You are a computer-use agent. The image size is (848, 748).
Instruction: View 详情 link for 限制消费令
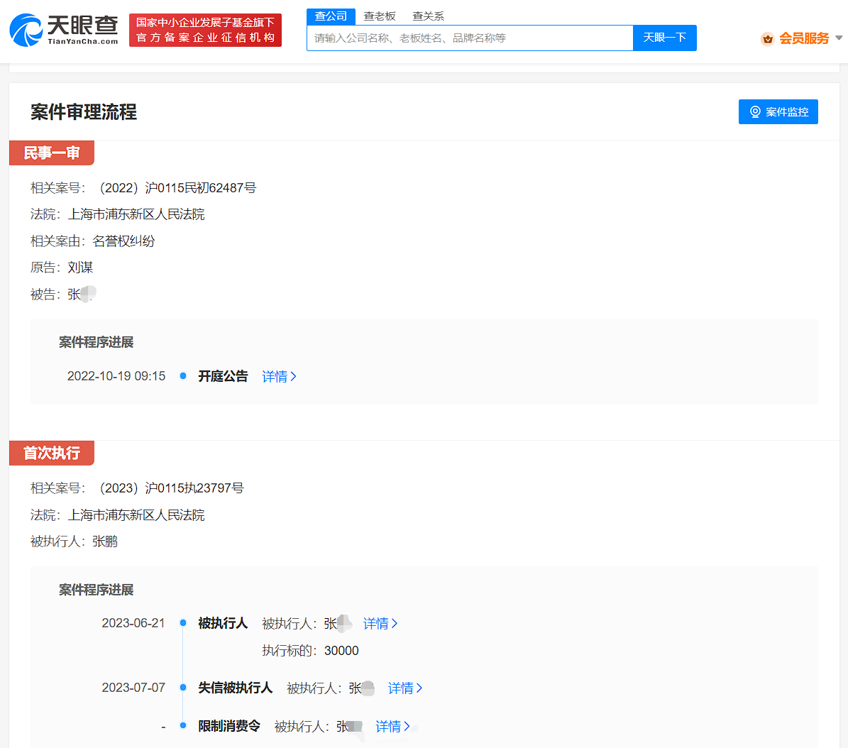pyautogui.click(x=392, y=727)
